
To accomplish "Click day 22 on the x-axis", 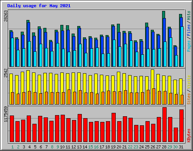I will click(130, 147).
